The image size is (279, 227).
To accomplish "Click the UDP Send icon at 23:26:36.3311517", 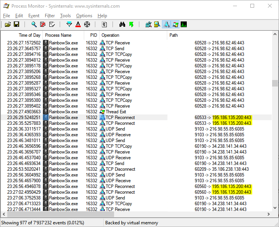I will click(102, 129).
